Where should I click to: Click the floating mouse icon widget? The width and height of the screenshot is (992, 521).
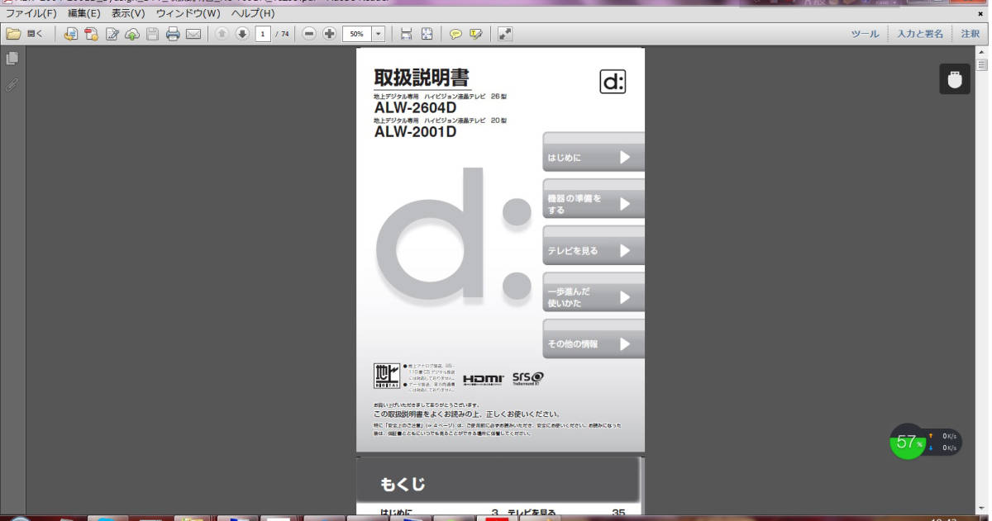955,79
